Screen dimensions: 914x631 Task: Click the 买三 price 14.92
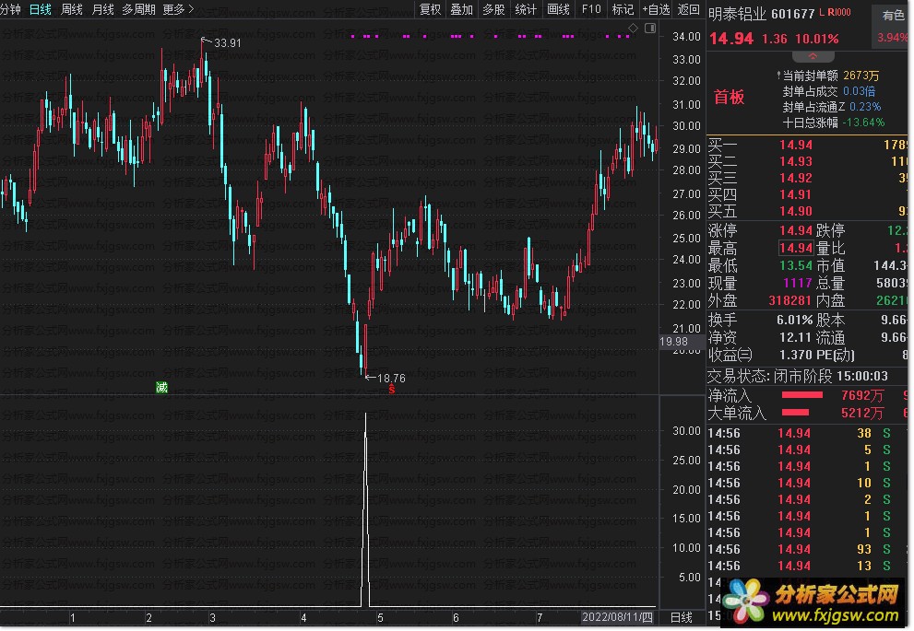796,178
